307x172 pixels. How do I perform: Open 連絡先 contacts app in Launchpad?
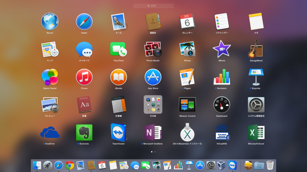153,22
